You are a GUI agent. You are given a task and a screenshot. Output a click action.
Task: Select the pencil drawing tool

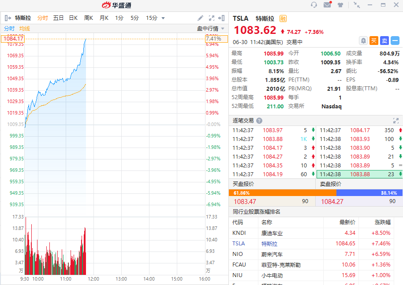pos(200,18)
